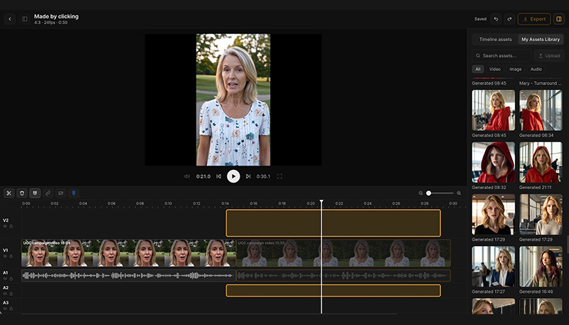Click the video preview canvas
569x325 pixels.
click(x=233, y=100)
